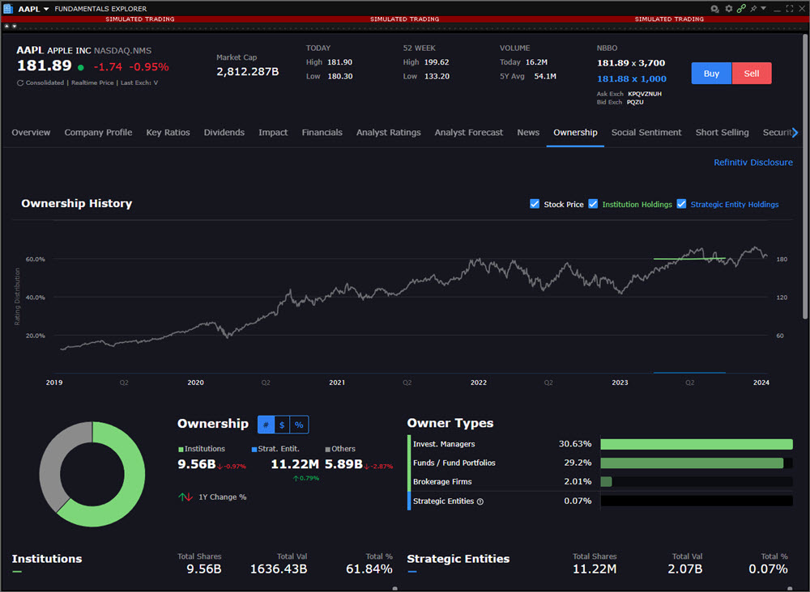The image size is (810, 592).
Task: Click the vertical scrollbar on right edge
Action: pyautogui.click(x=805, y=175)
